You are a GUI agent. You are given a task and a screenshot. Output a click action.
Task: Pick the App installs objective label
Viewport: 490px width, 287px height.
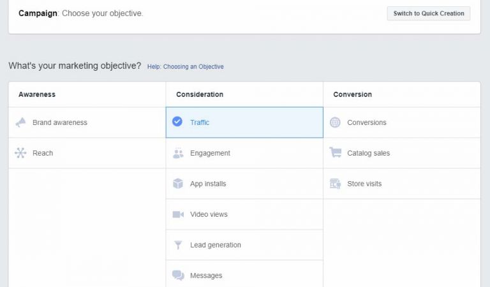208,184
